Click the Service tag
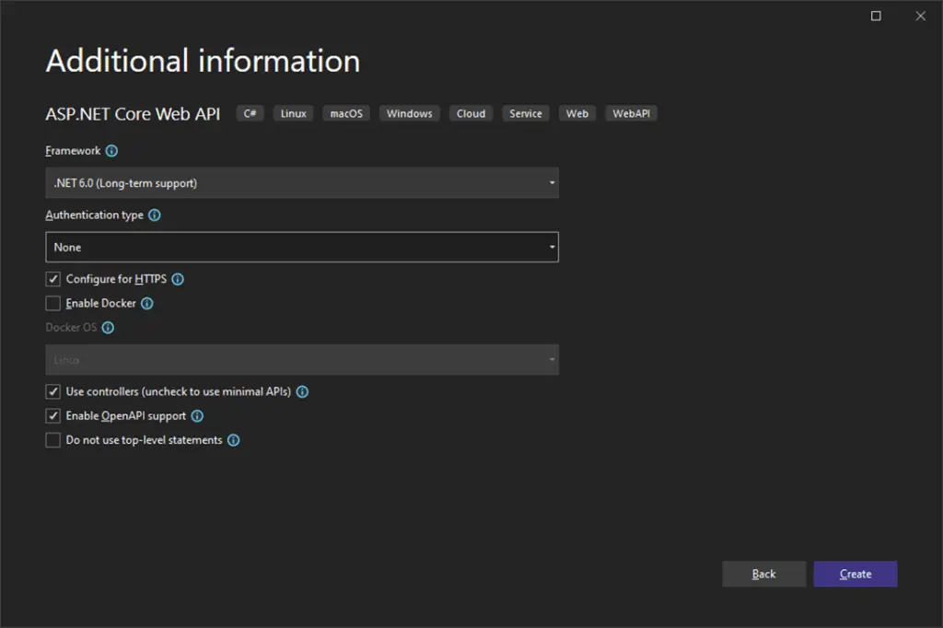Screen dimensions: 943x628 point(526,113)
